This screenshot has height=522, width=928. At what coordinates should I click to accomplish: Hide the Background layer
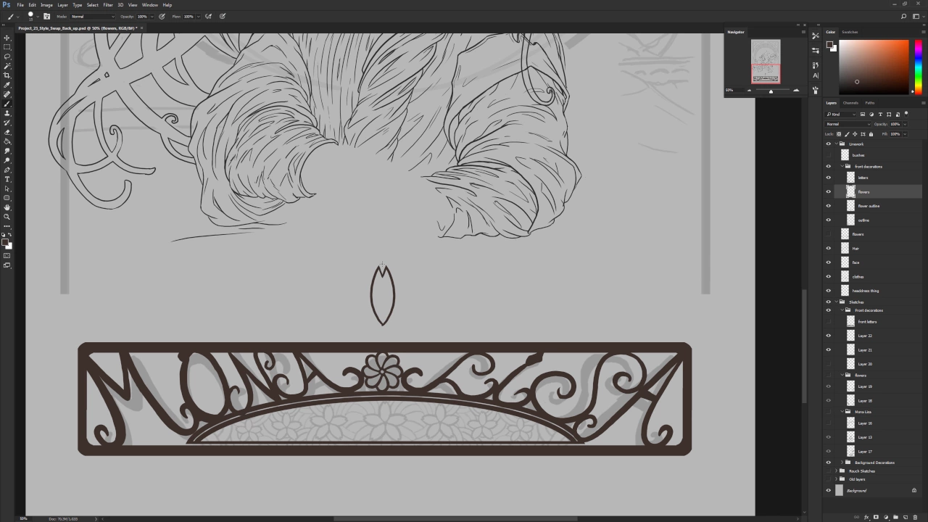pos(829,490)
